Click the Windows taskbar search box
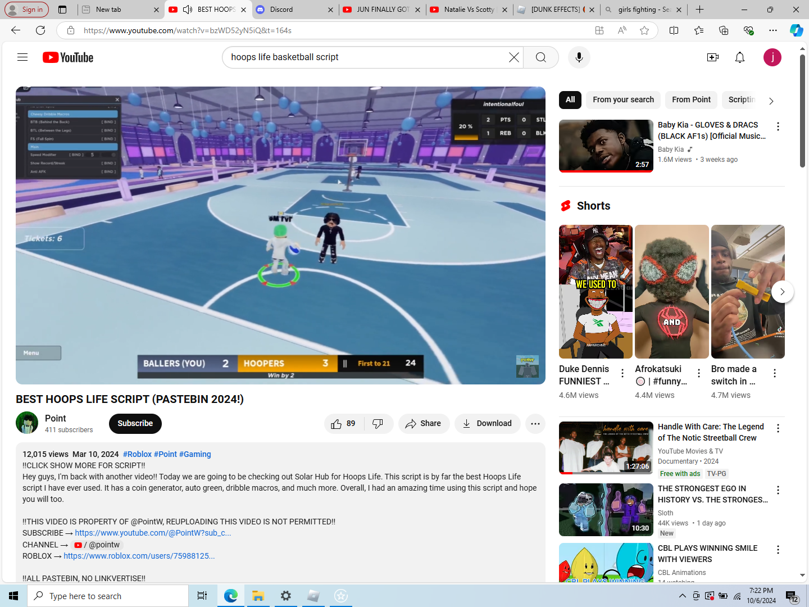809x607 pixels. 108,596
